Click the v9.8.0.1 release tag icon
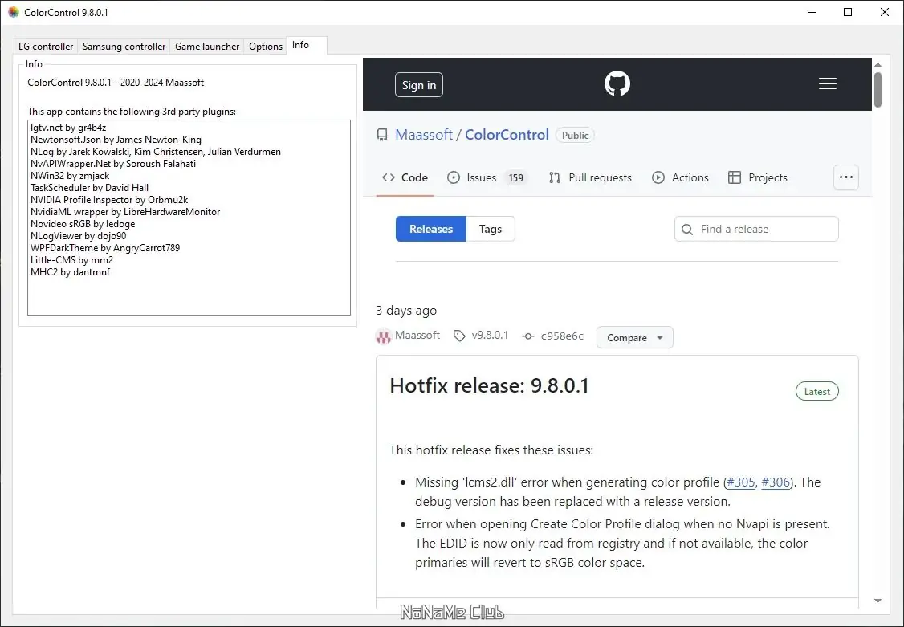 tap(459, 336)
